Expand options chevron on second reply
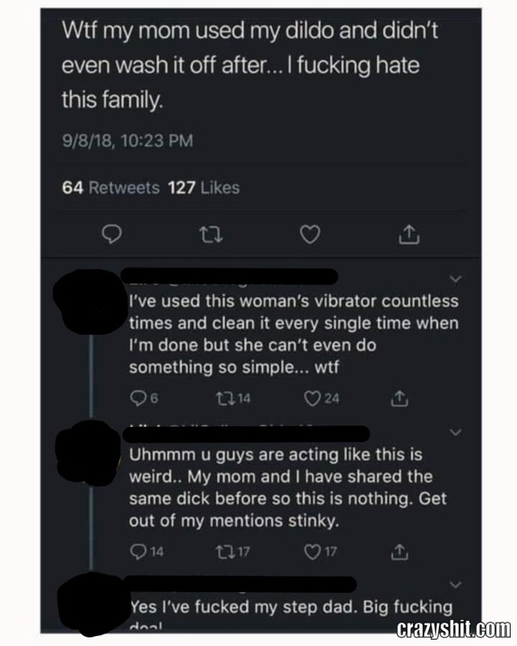517x646 pixels. 455,432
